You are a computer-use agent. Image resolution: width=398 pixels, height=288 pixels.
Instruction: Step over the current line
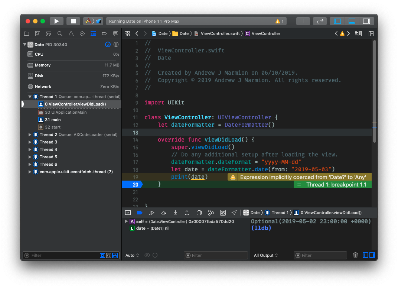163,213
